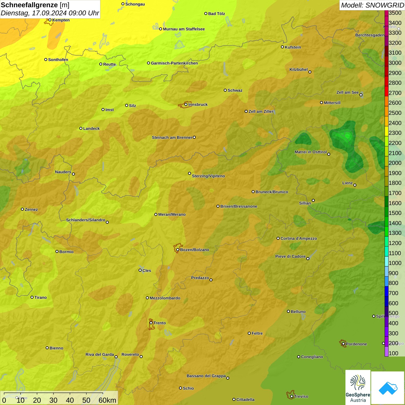Click the Cortina d'Ampezzo label
This screenshot has width=405, height=405.
pyautogui.click(x=299, y=238)
